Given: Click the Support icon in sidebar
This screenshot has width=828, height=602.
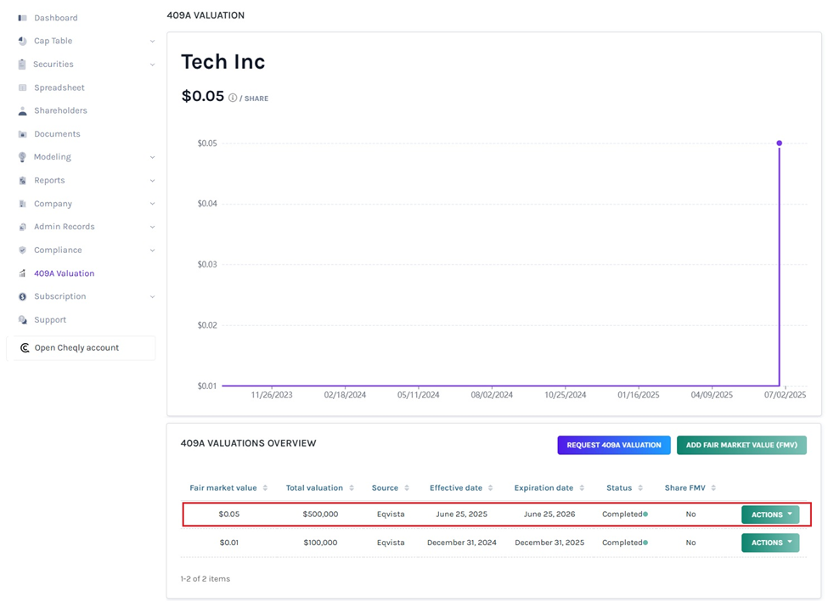Looking at the screenshot, I should tap(23, 320).
